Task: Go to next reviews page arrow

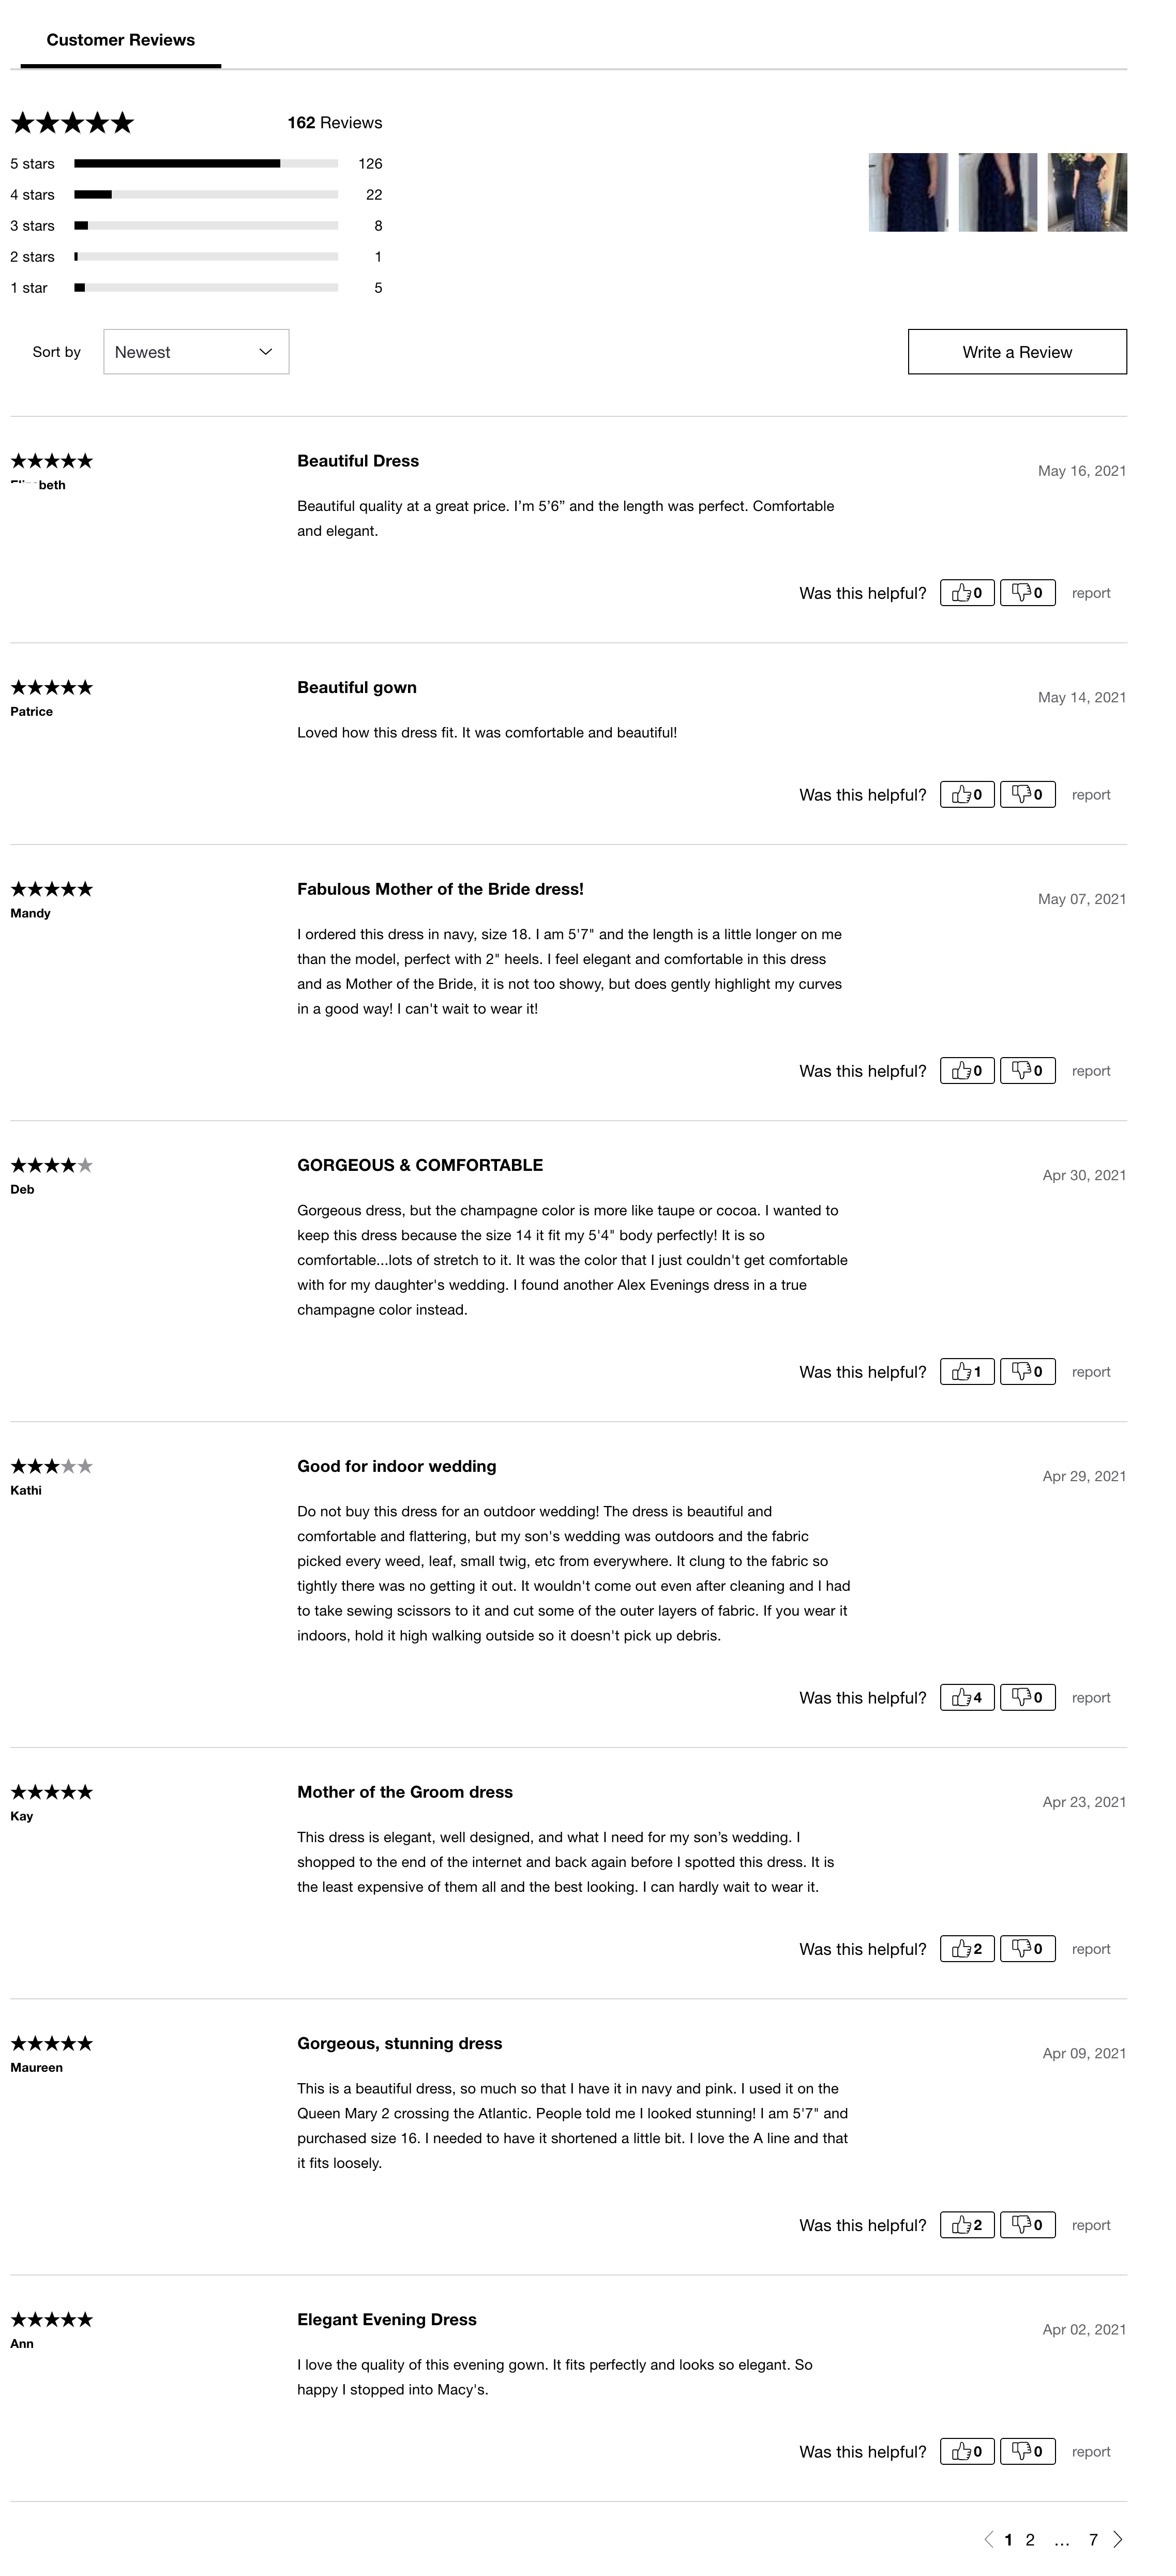Action: tap(1118, 2540)
